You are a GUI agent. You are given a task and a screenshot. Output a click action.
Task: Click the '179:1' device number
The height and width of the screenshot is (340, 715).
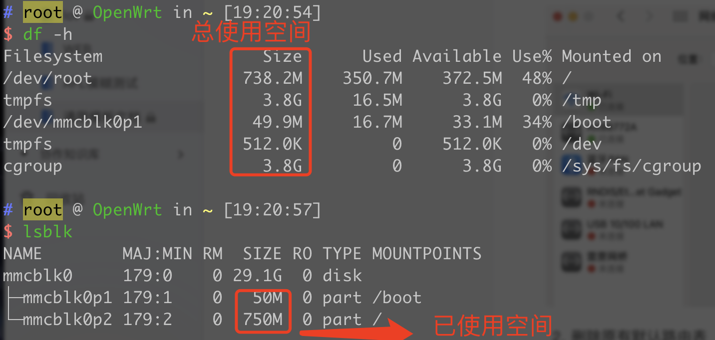tap(147, 298)
